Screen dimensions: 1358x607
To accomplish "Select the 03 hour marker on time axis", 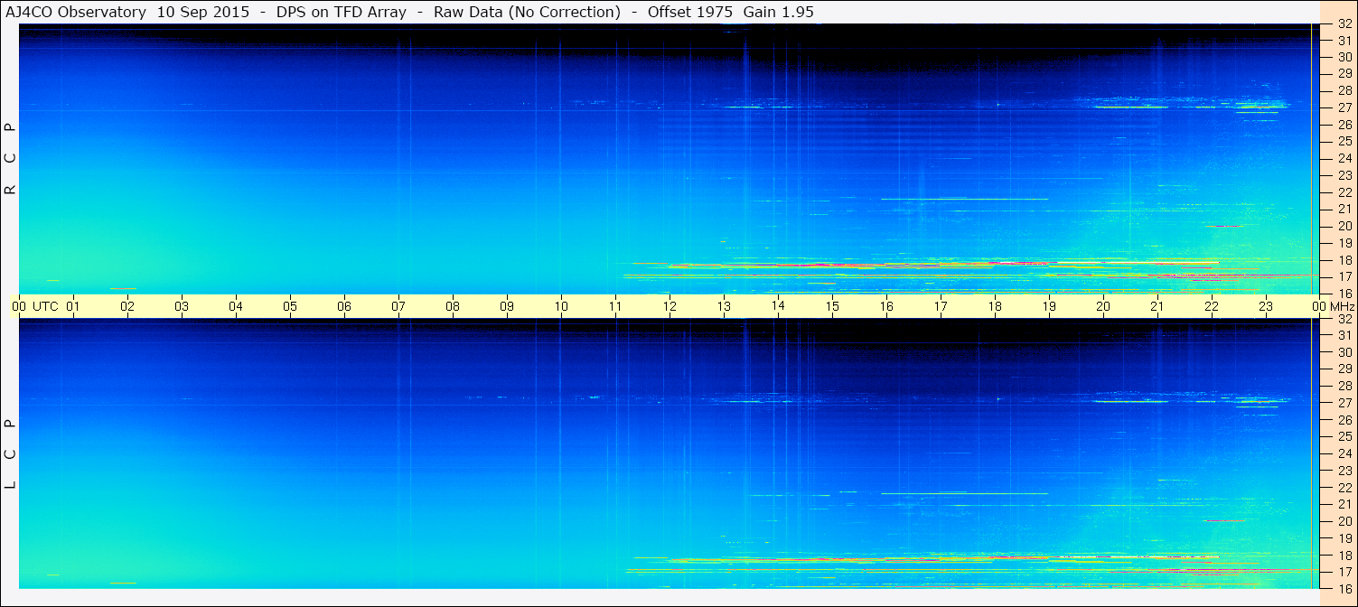I will tap(182, 306).
